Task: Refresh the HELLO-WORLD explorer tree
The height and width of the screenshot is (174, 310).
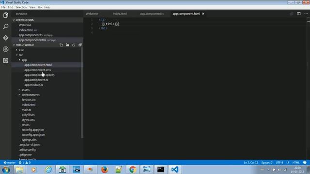Action: [74, 45]
